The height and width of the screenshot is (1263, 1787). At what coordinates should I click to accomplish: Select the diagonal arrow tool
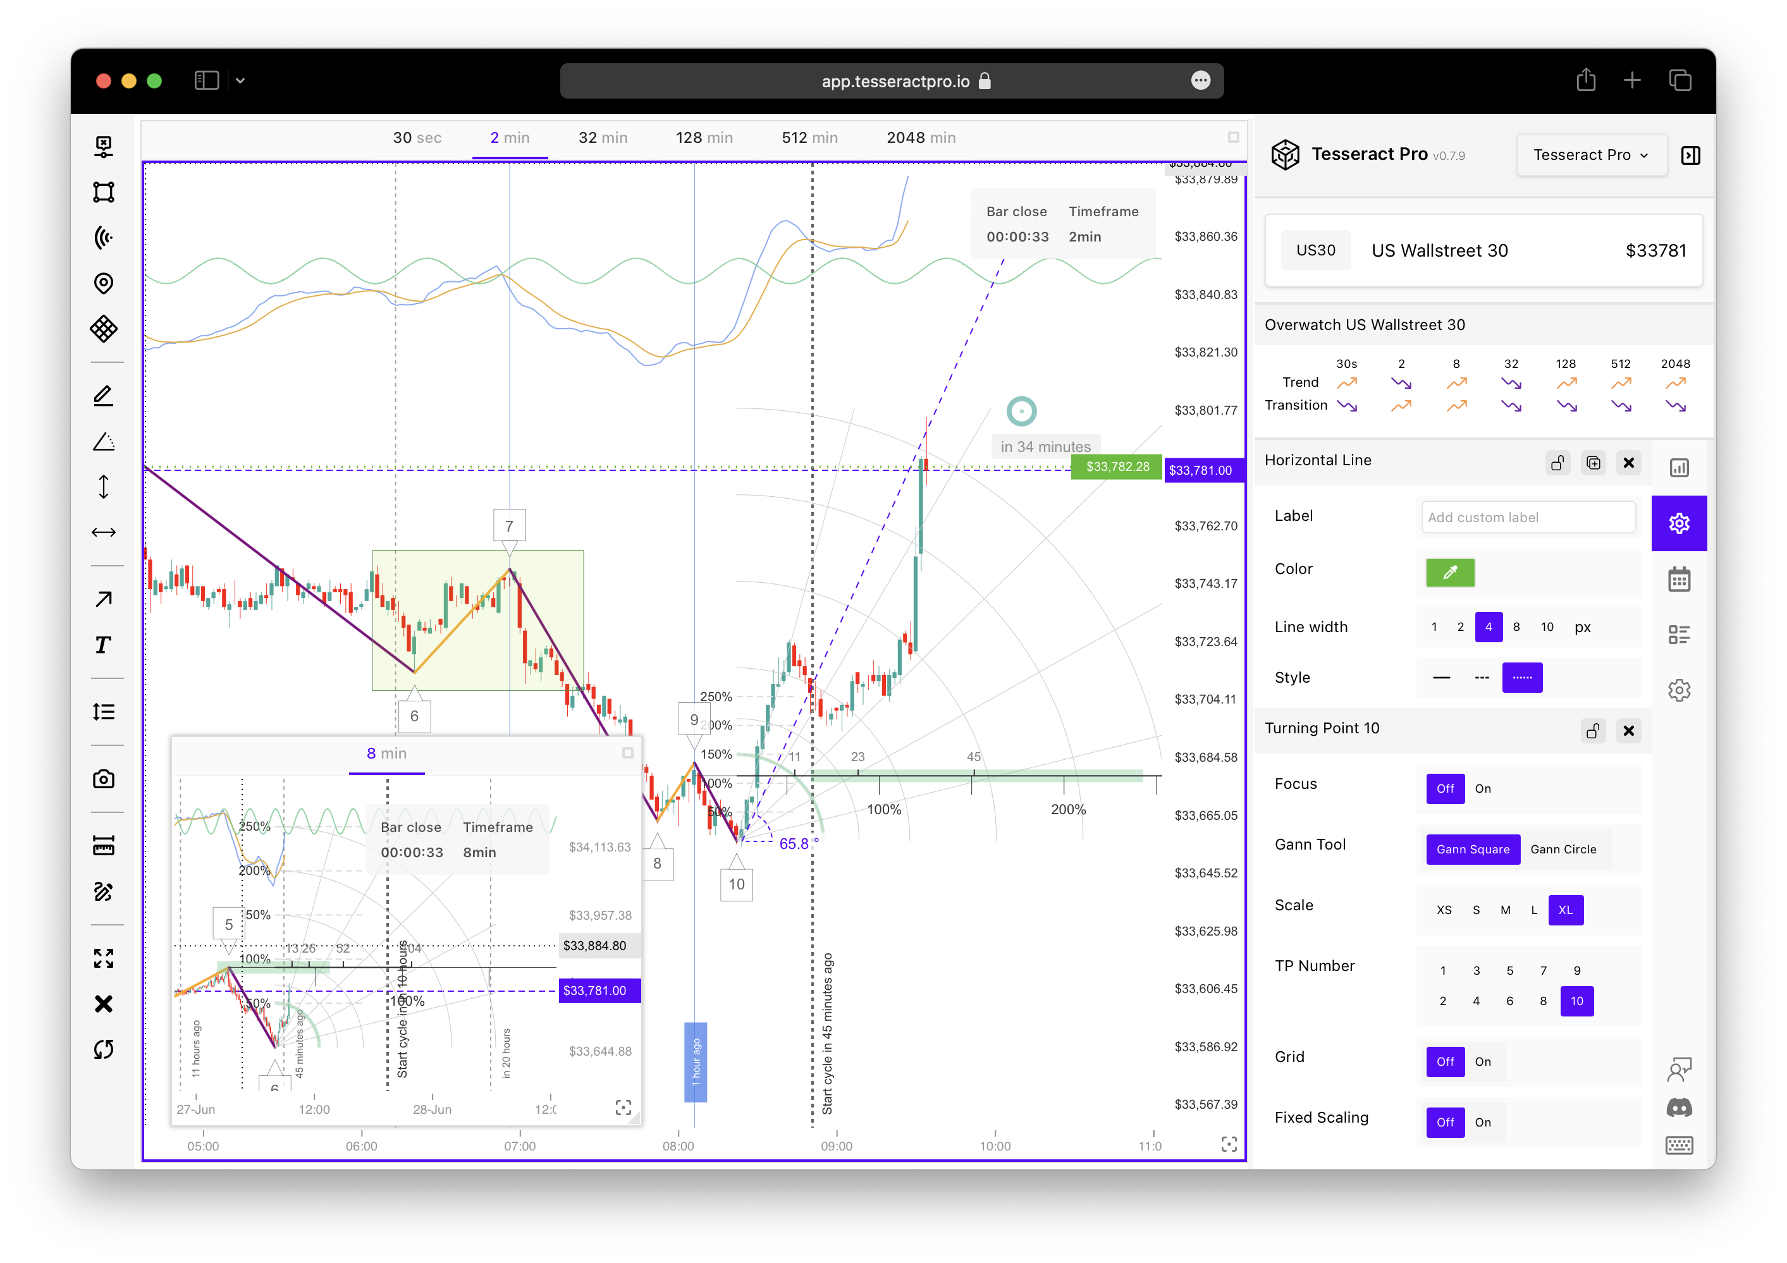click(x=104, y=599)
